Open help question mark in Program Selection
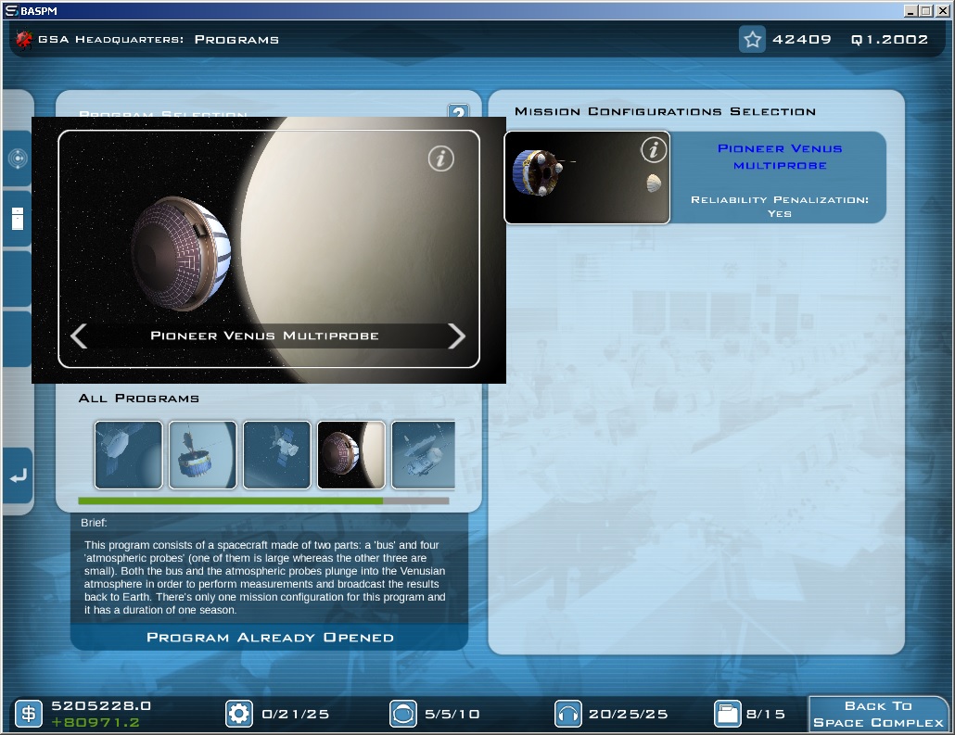This screenshot has width=955, height=735. [x=459, y=111]
